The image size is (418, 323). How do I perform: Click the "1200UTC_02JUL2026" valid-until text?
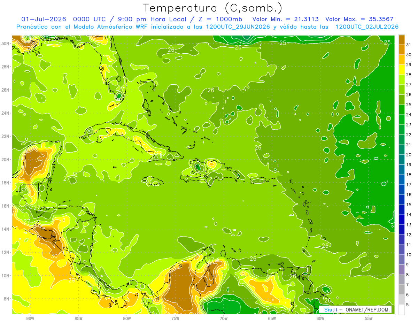click(x=367, y=27)
